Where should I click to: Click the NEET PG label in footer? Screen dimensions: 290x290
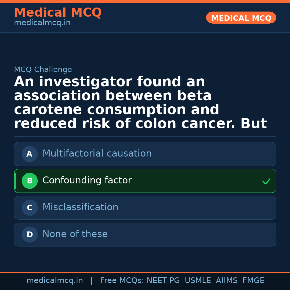pos(163,281)
